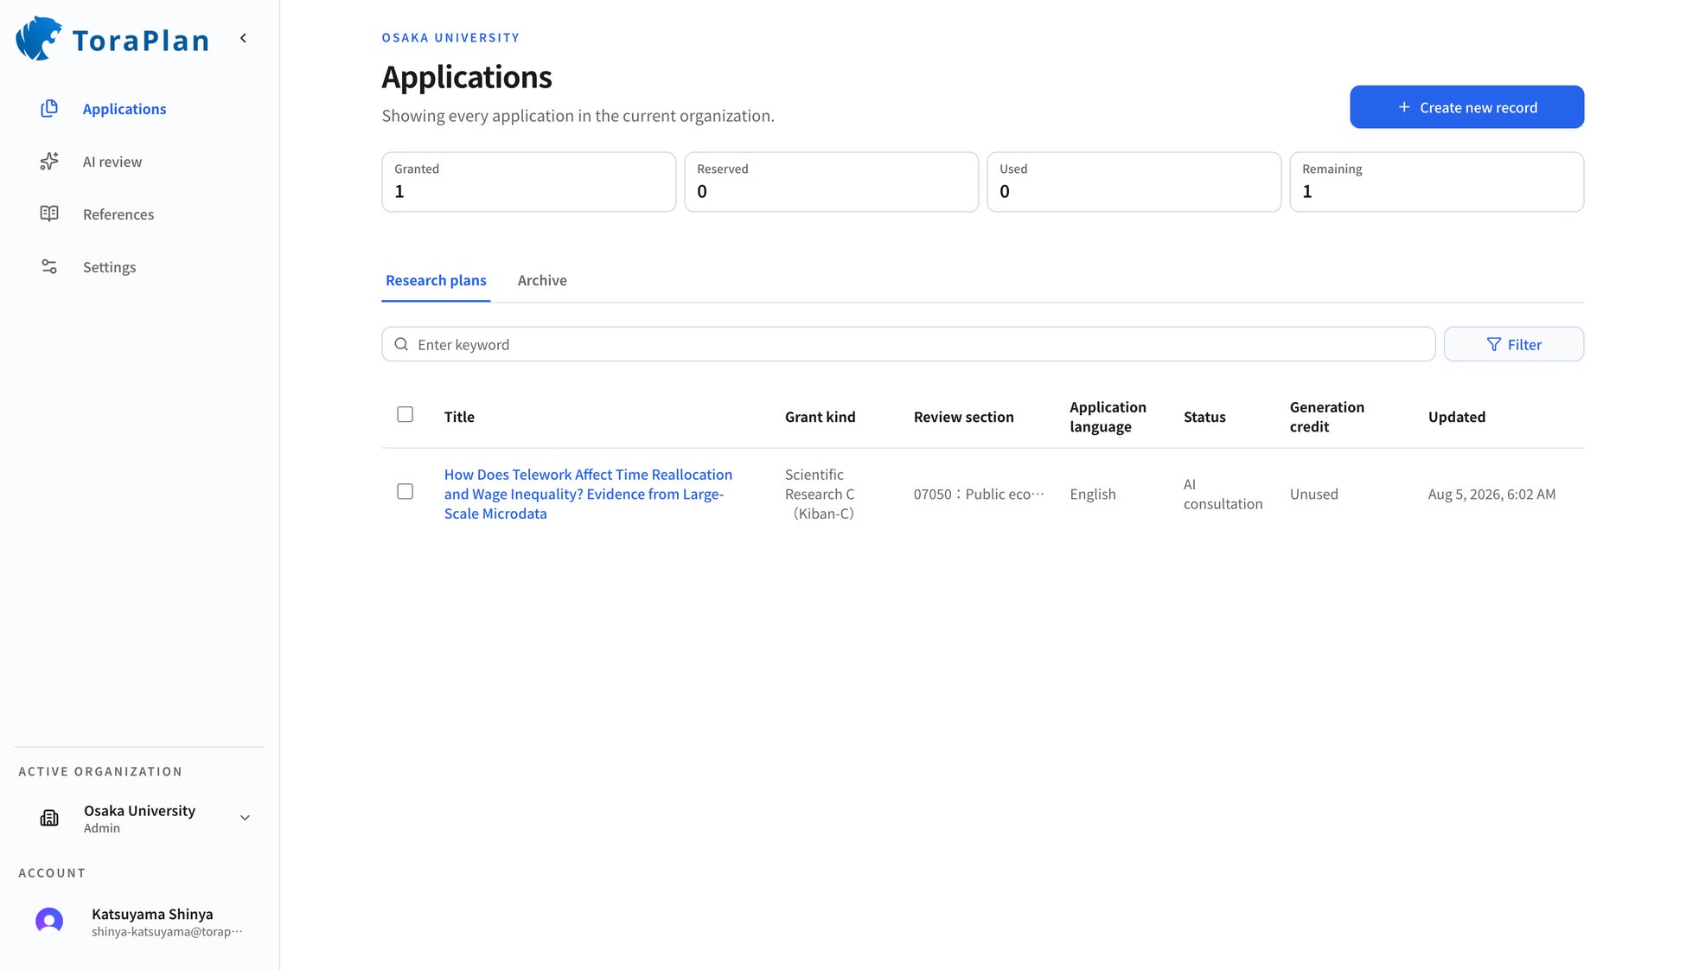This screenshot has height=970, width=1686.
Task: Click the Review section column header
Action: 963,417
